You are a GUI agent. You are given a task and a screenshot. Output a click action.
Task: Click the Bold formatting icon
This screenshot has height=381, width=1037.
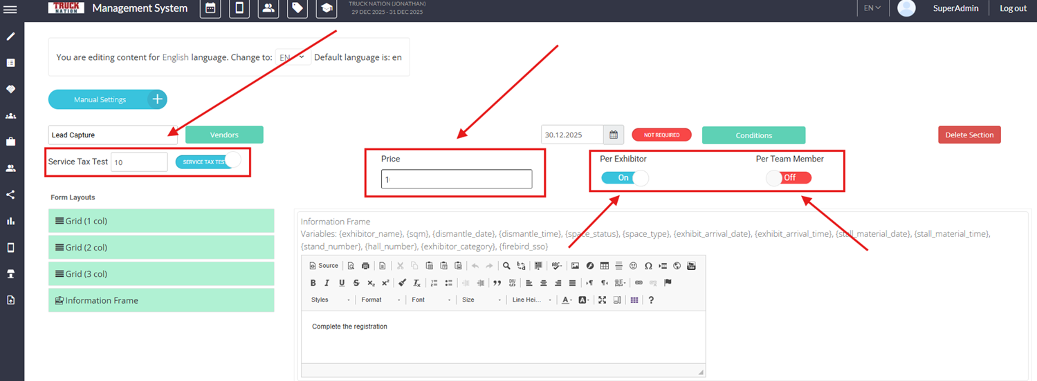pos(313,283)
